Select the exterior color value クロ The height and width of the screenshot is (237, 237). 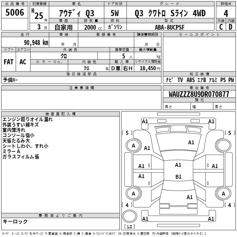click(x=64, y=56)
